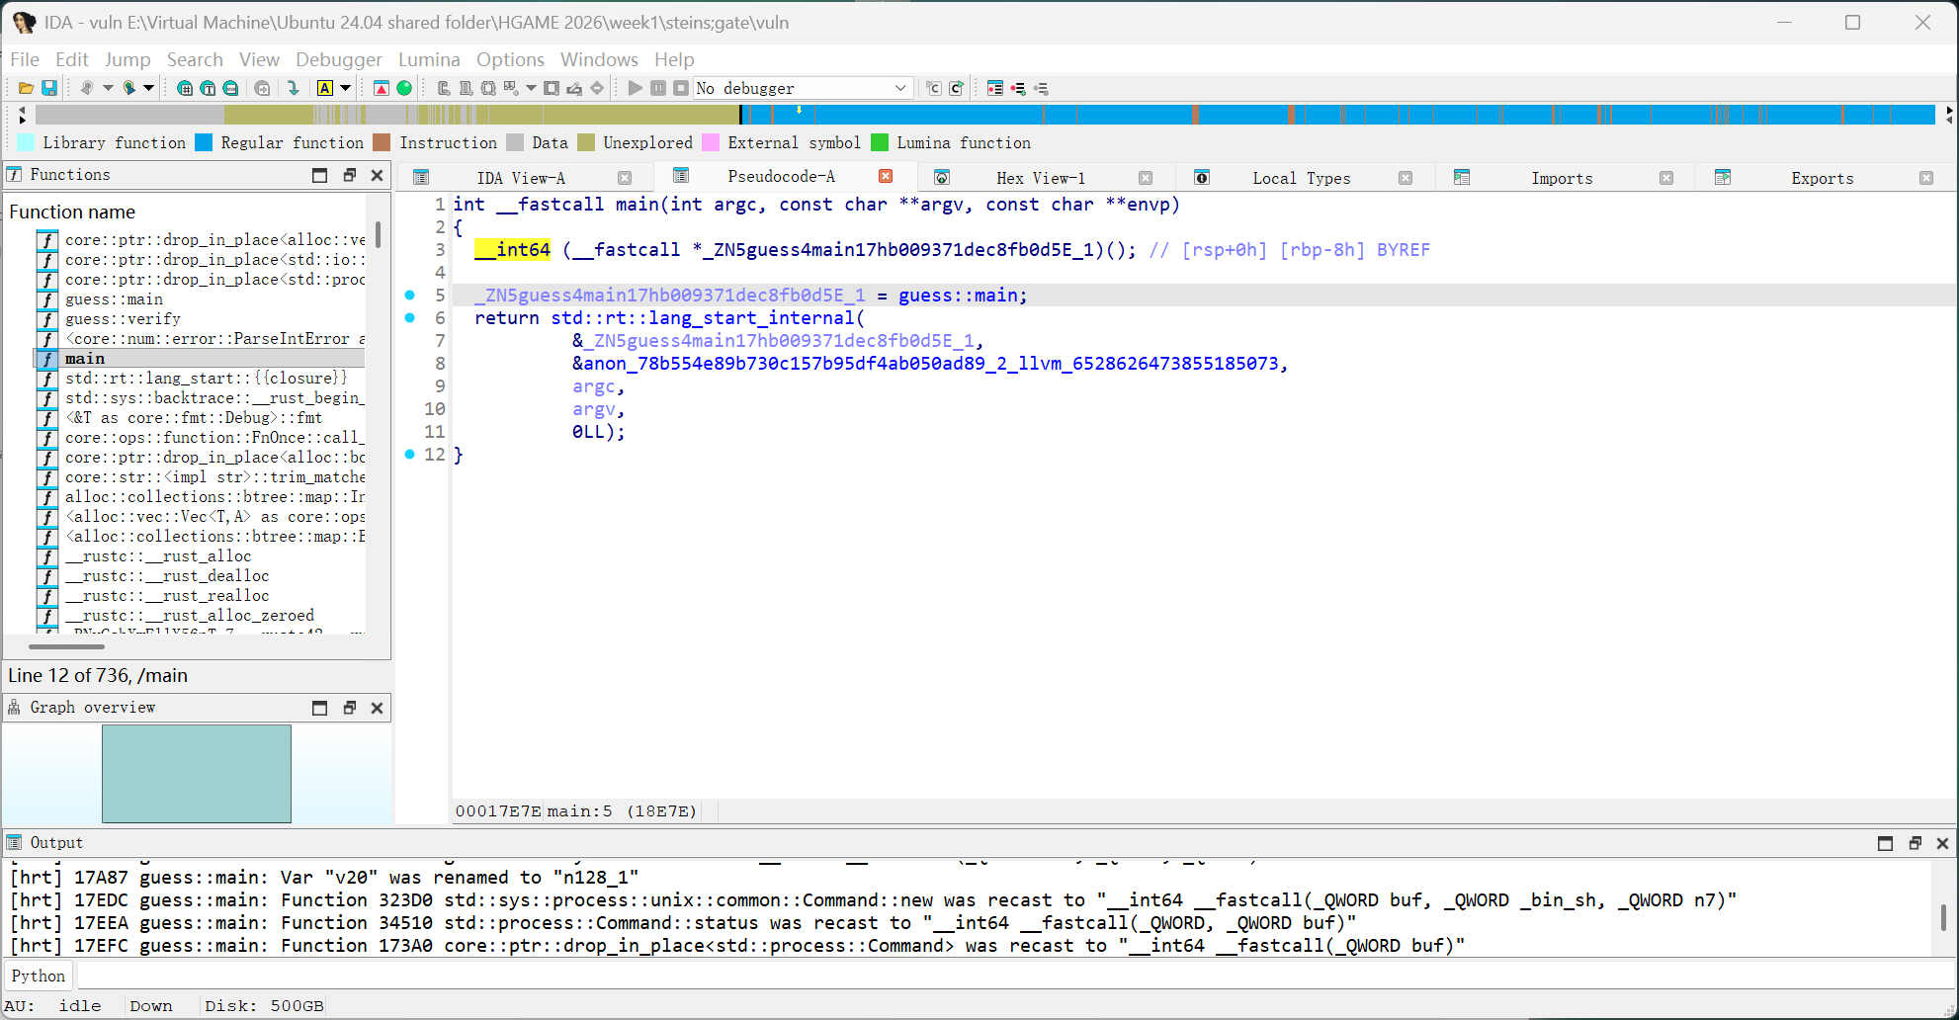The height and width of the screenshot is (1020, 1959).
Task: Click the add breakpoint red dot icon
Action: click(1018, 88)
